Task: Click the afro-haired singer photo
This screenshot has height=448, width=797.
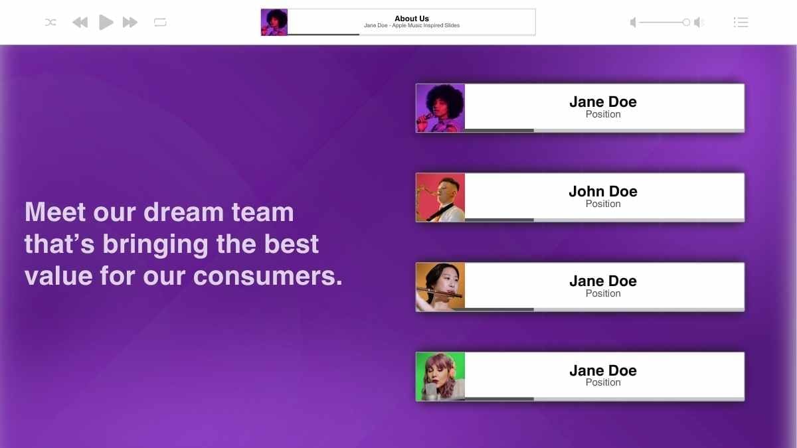Action: pos(440,108)
